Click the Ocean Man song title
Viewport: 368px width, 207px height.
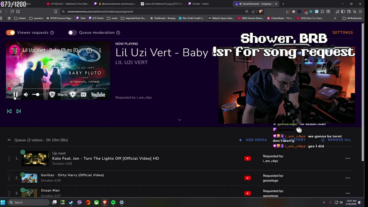click(50, 190)
